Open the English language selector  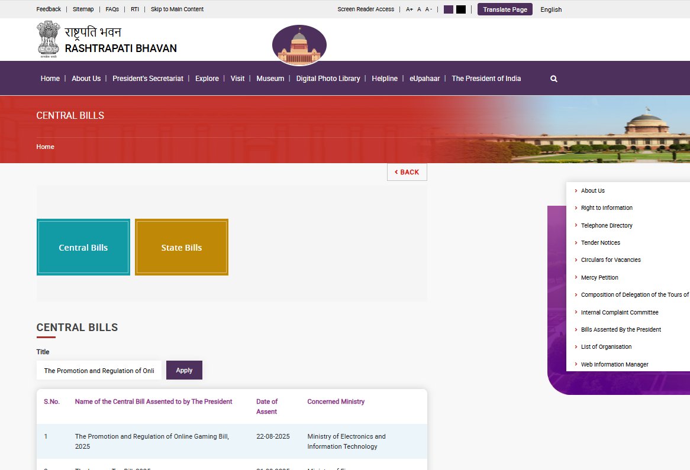(551, 9)
